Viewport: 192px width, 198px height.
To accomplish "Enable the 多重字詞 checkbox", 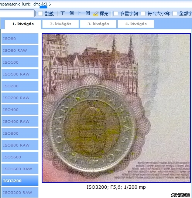I will [116, 14].
